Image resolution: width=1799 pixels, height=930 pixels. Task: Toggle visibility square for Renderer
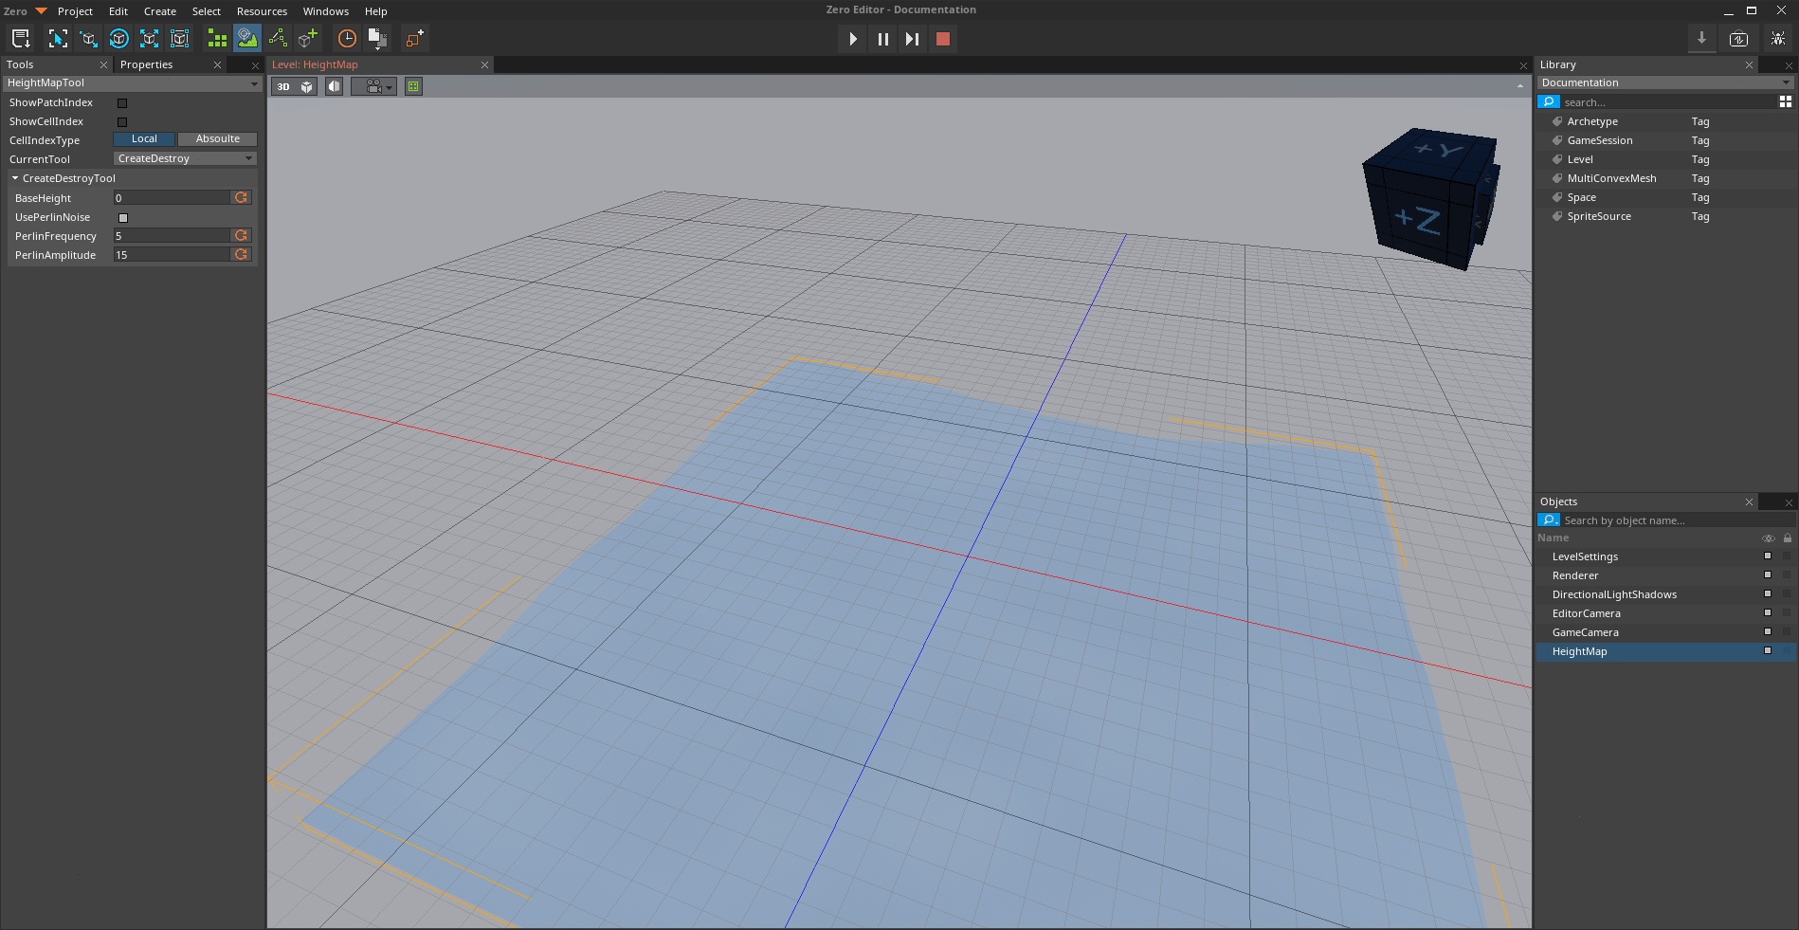tap(1767, 574)
